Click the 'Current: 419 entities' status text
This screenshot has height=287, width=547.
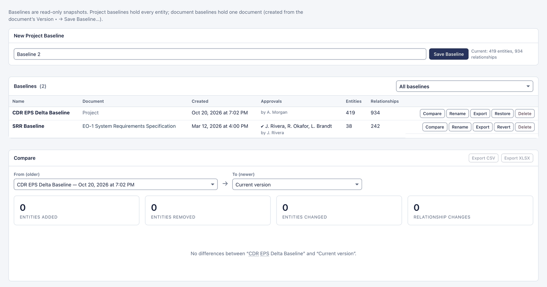[497, 54]
